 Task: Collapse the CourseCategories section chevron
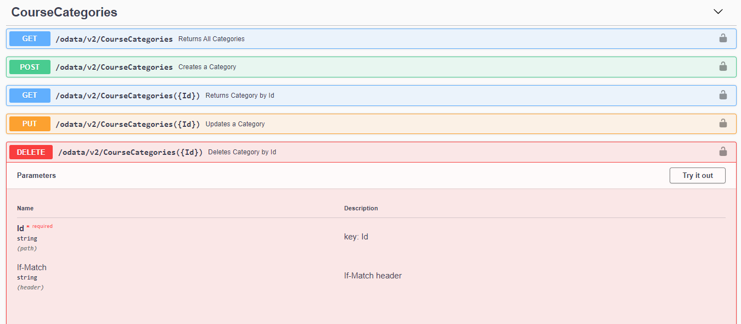point(718,12)
